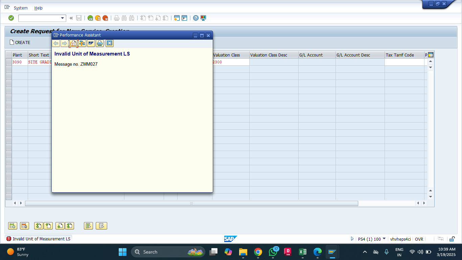Screen dimensions: 462x260
Task: Expand the PS4 system info dropdown
Action: [x=384, y=239]
